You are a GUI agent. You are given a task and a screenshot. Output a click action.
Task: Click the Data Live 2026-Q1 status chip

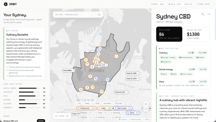click(x=180, y=4)
